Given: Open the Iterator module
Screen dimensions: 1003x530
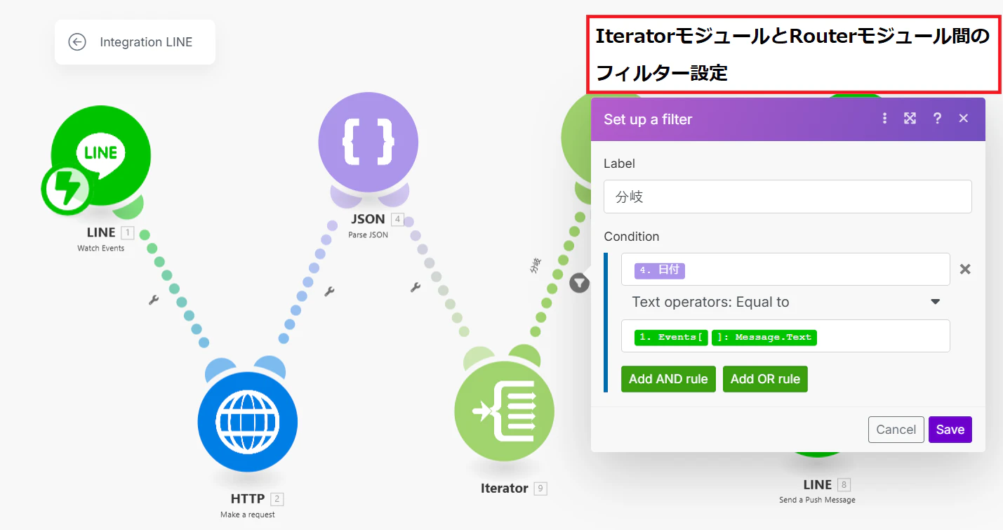Looking at the screenshot, I should (504, 411).
